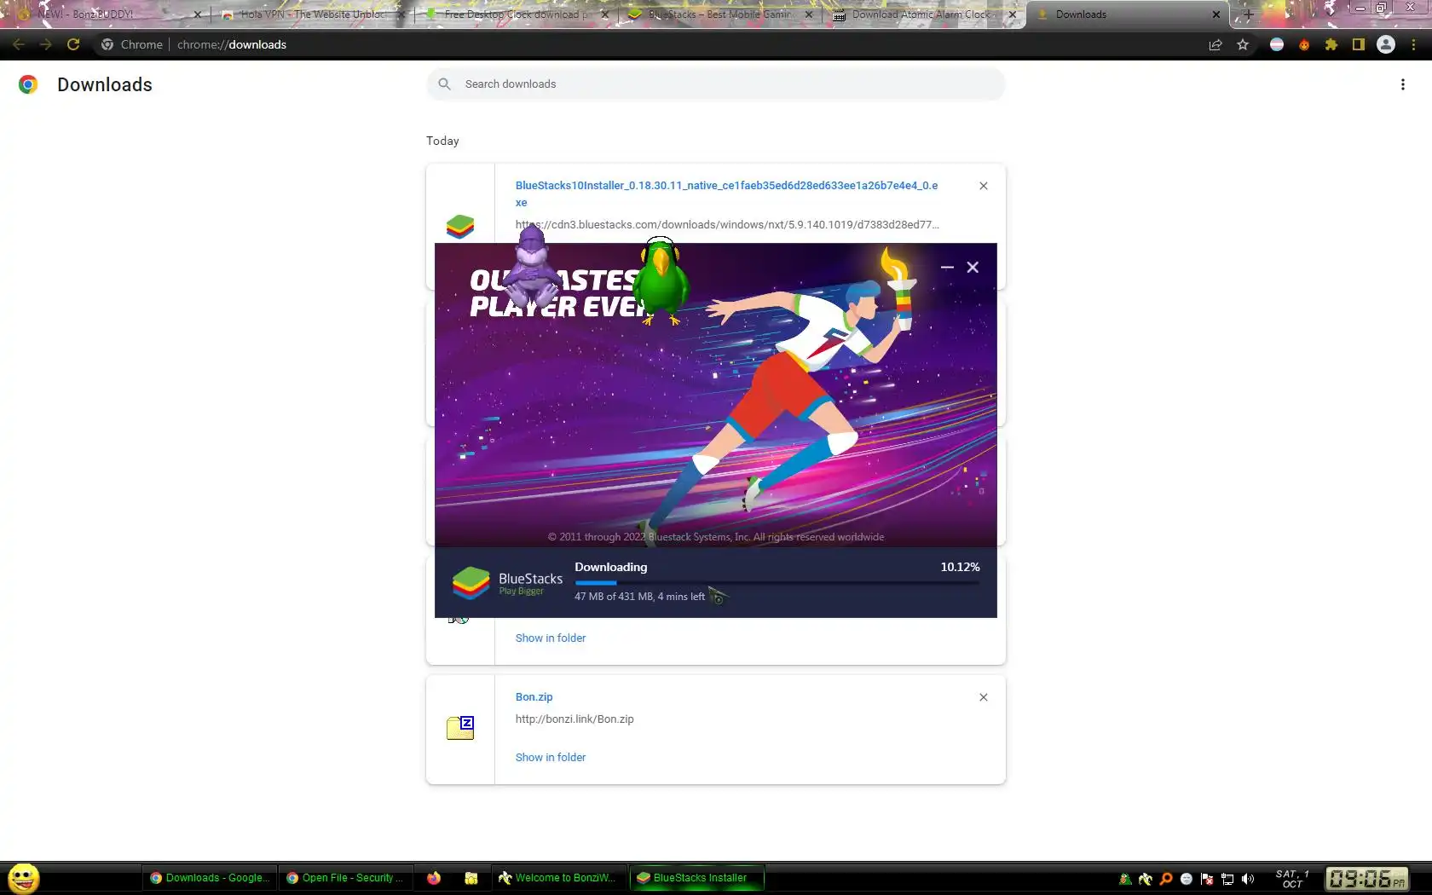Screen dimensions: 1432x895
Task: Minimize the BlueStacks installer window
Action: [x=947, y=267]
